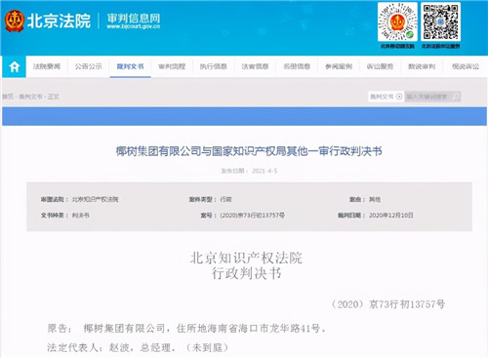Open the 参阅案例 navigation tab
Viewport: 488px width, 358px height.
pyautogui.click(x=339, y=66)
